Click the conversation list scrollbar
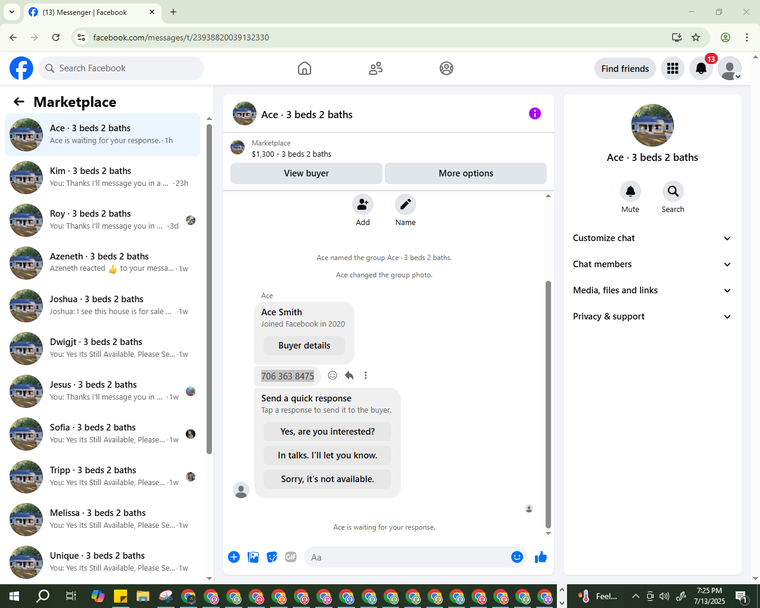Image resolution: width=760 pixels, height=608 pixels. pos(209,289)
